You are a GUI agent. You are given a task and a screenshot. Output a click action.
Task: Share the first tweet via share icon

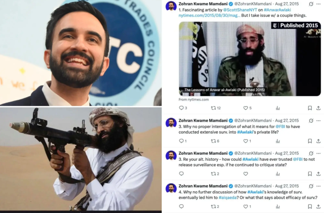tap(318, 108)
